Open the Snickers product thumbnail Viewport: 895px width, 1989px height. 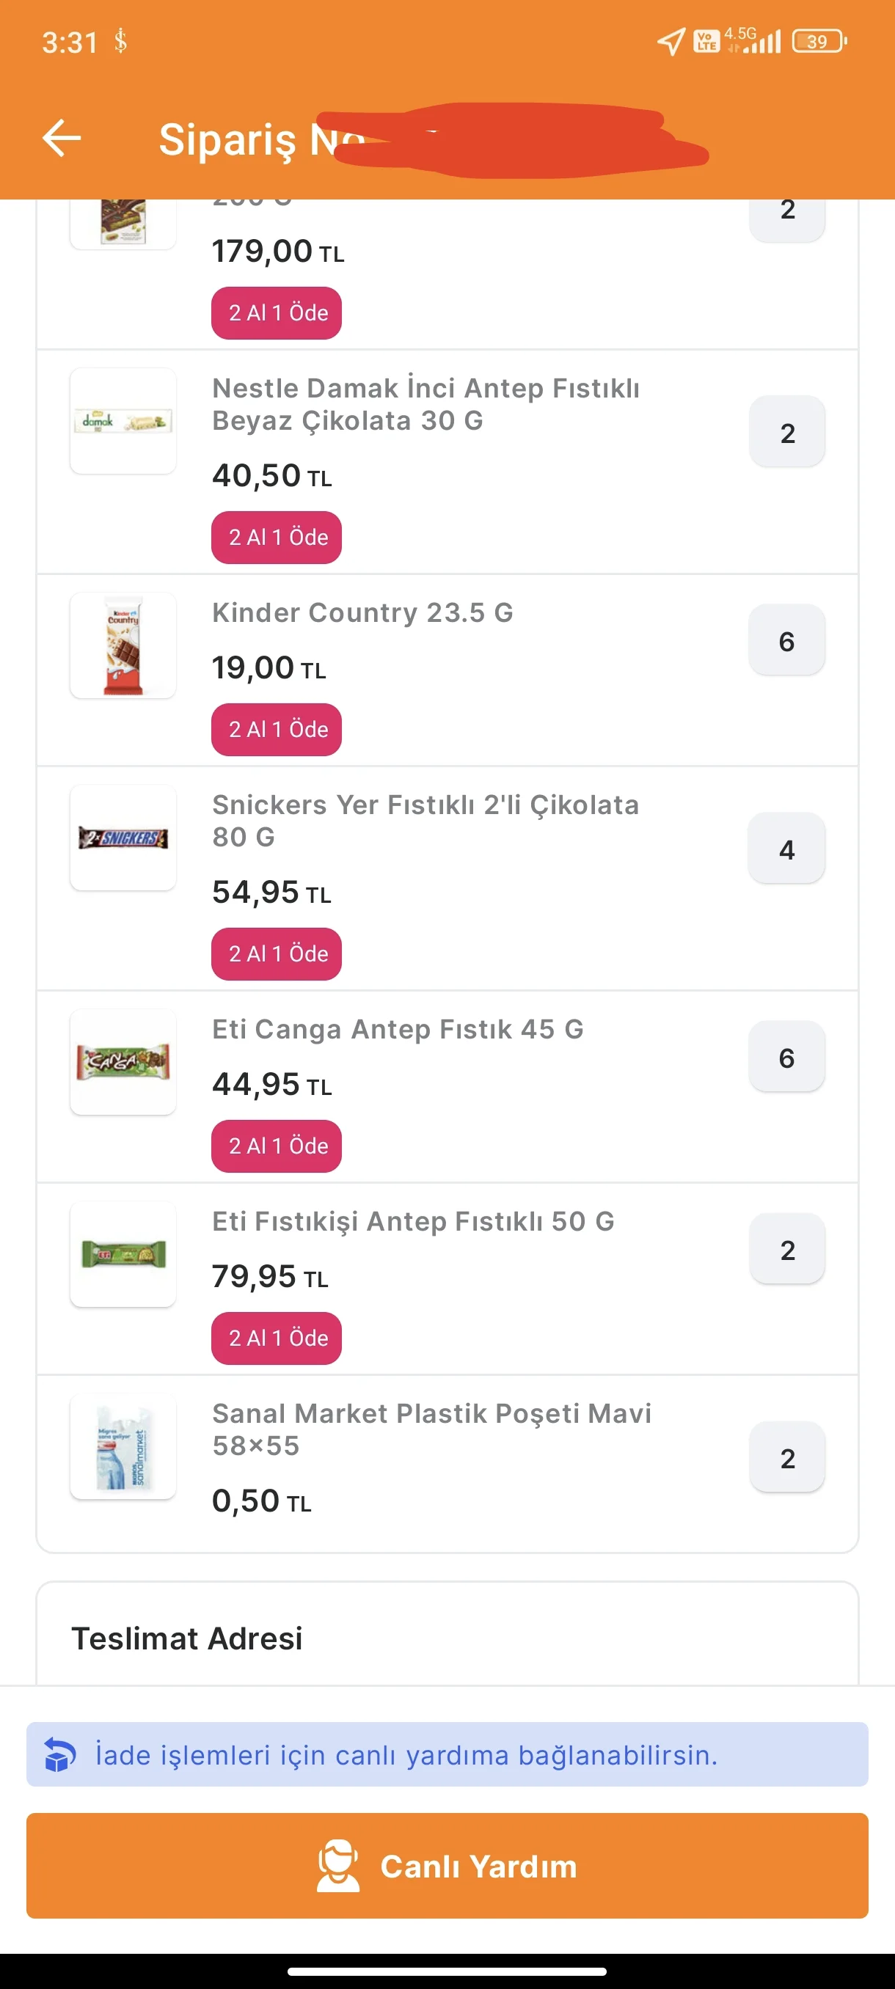[123, 838]
